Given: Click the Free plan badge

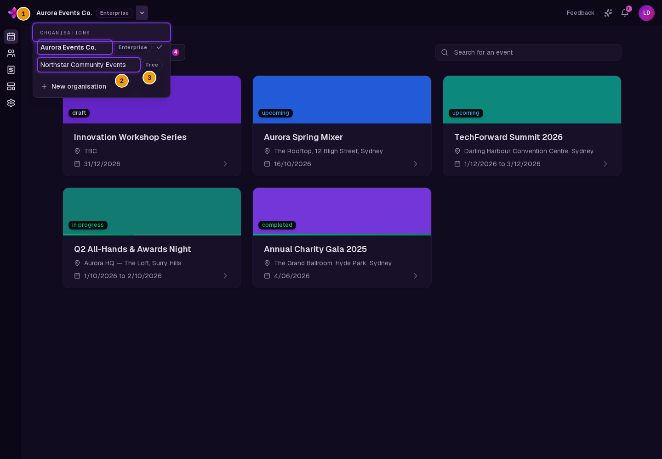Looking at the screenshot, I should [152, 65].
